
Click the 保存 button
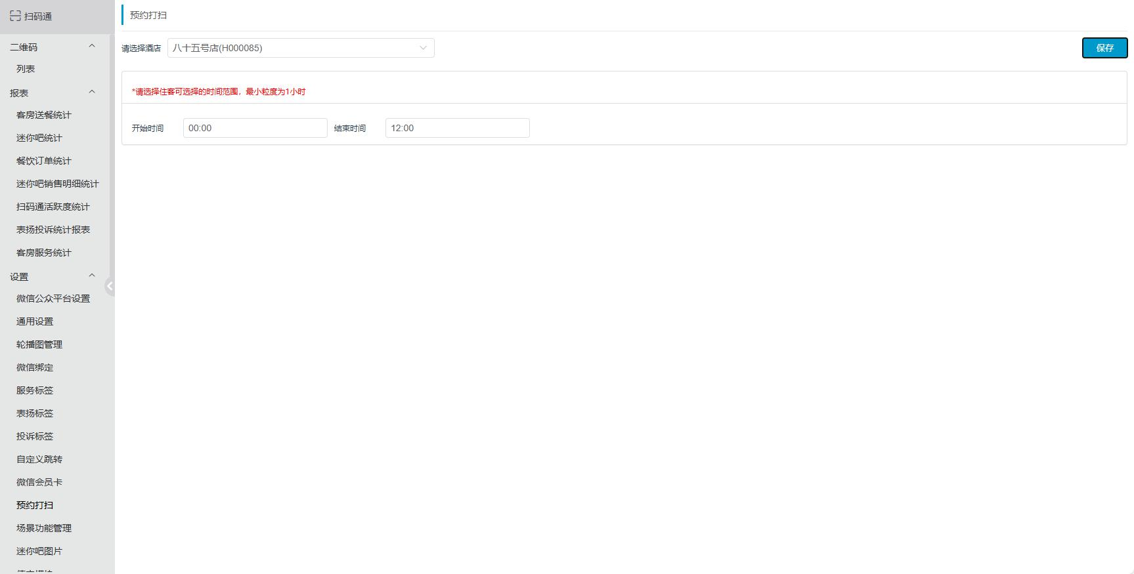coord(1104,48)
